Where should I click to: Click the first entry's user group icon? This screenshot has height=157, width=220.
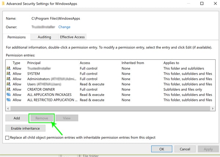(8, 68)
